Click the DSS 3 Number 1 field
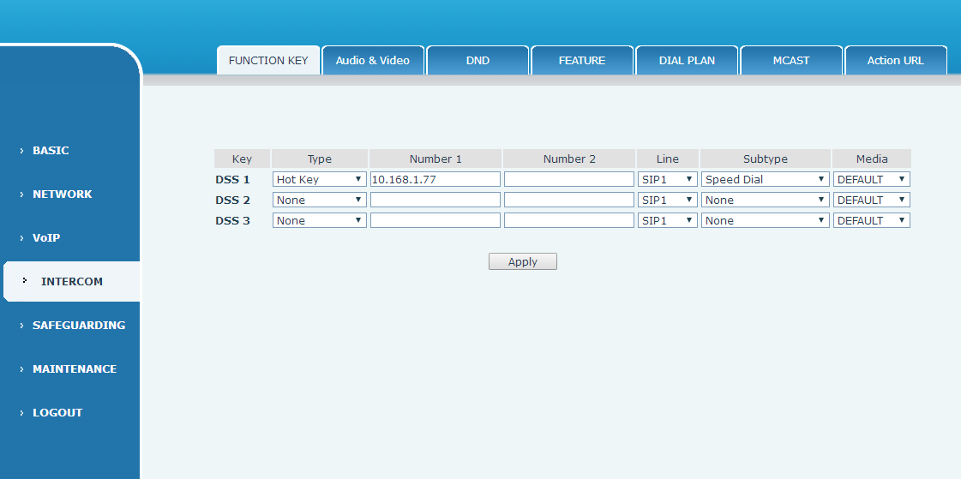961x479 pixels. coord(435,221)
